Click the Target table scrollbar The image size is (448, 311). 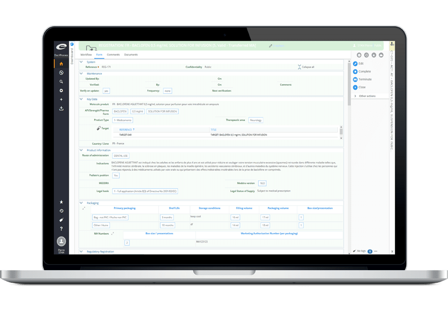click(341, 133)
